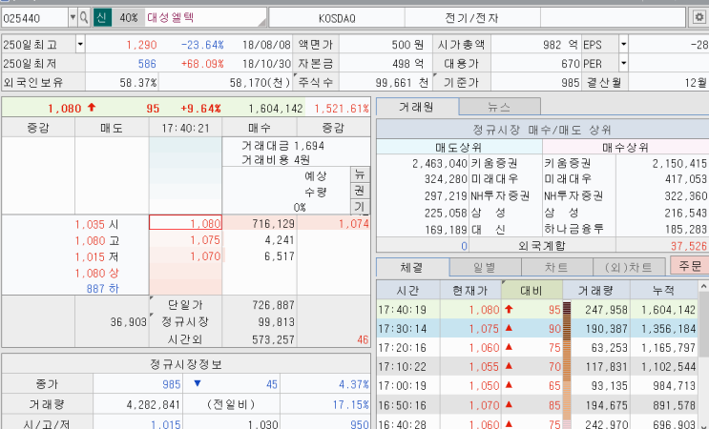The width and height of the screenshot is (709, 429).
Task: Select ask price 1,080 cell
Action: point(185,223)
